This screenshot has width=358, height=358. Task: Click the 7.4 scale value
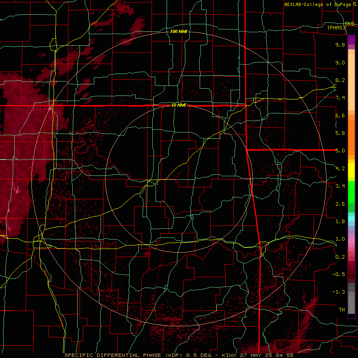click(x=340, y=98)
